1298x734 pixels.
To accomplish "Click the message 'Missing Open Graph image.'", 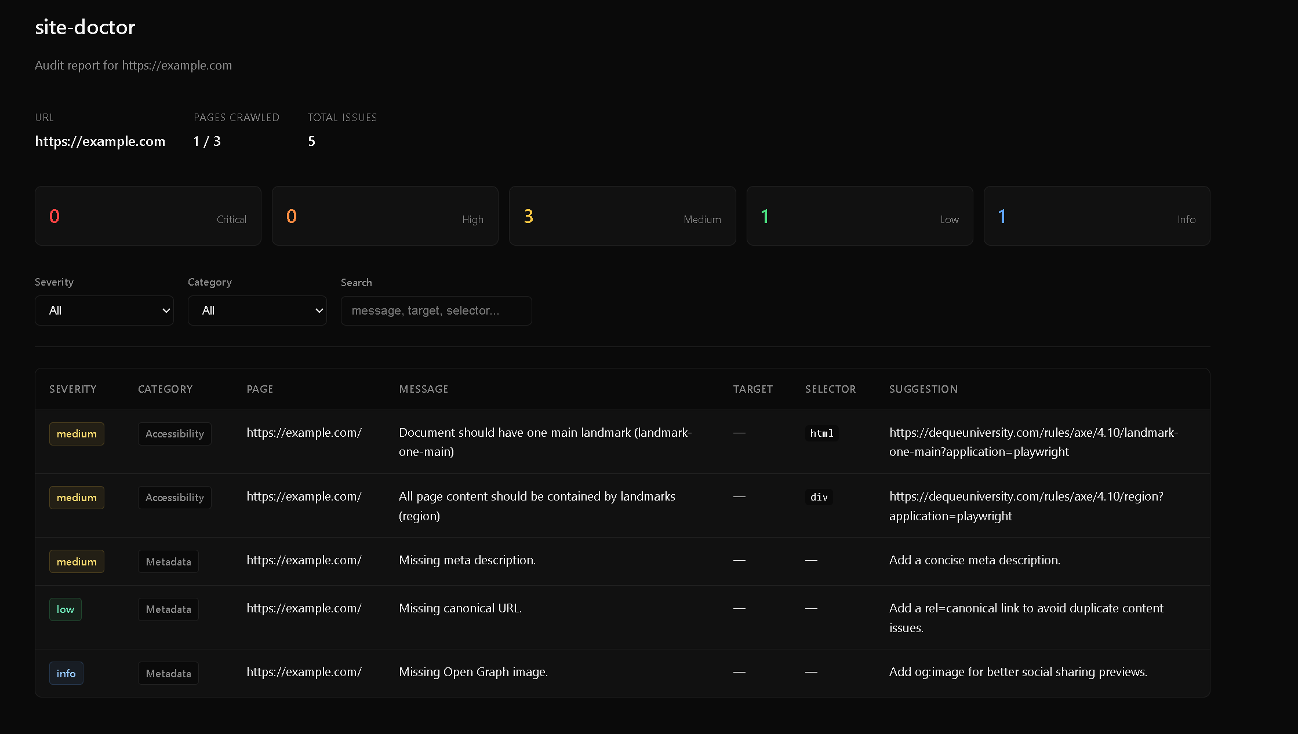I will coord(473,672).
